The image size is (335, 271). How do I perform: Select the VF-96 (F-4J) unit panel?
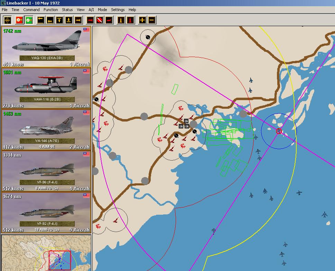(46, 171)
